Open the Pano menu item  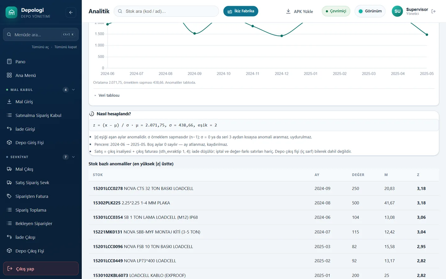pos(41,61)
